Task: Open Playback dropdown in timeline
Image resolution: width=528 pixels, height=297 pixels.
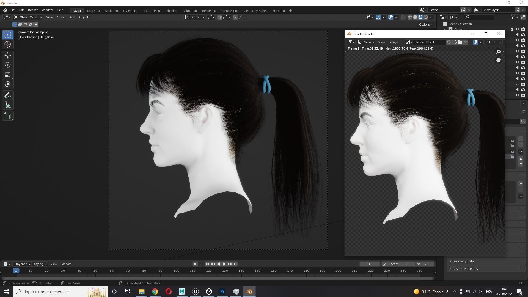Action: click(x=22, y=264)
